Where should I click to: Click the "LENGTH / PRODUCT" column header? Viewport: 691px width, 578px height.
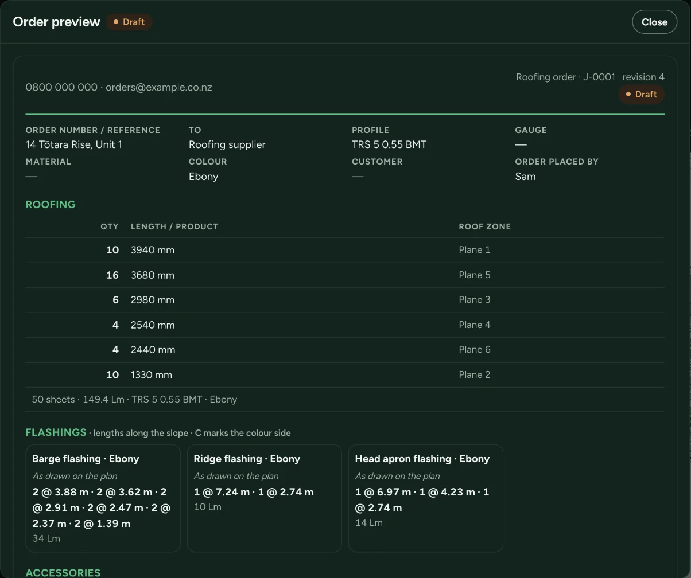(x=174, y=226)
